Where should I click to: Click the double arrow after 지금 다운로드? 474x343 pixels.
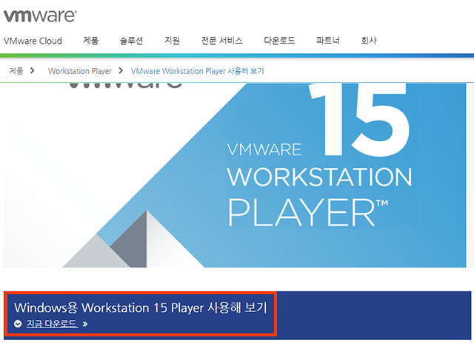pyautogui.click(x=85, y=325)
